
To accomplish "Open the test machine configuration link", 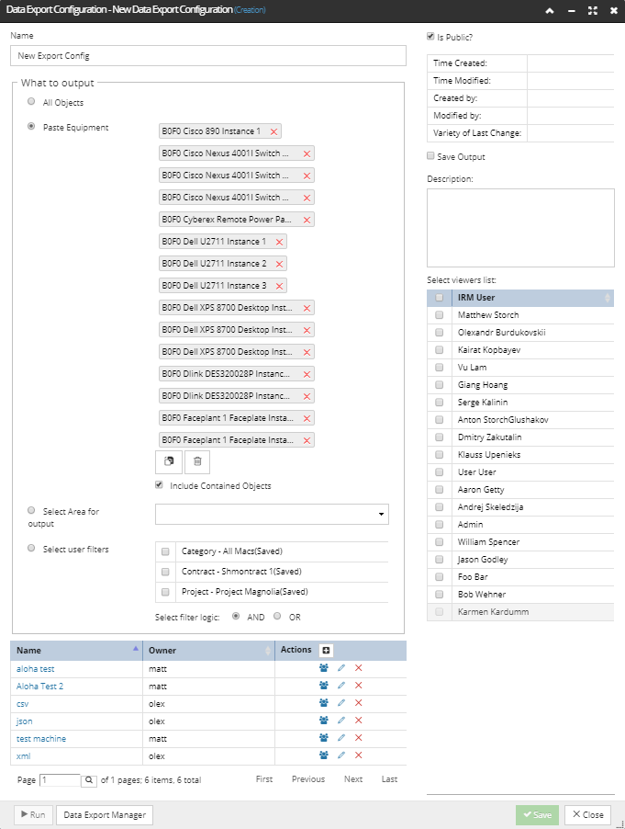I will [41, 739].
